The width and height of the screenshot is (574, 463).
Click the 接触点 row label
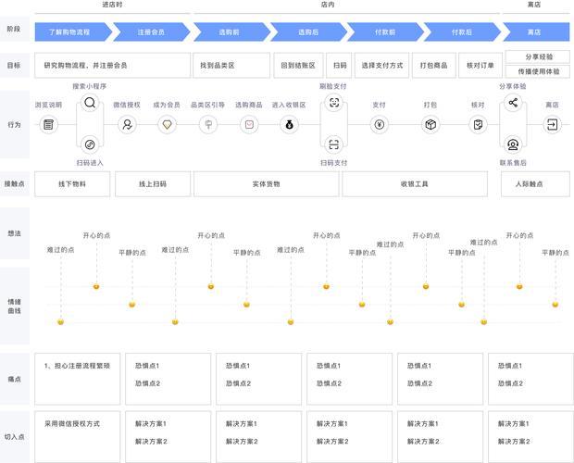[14, 183]
